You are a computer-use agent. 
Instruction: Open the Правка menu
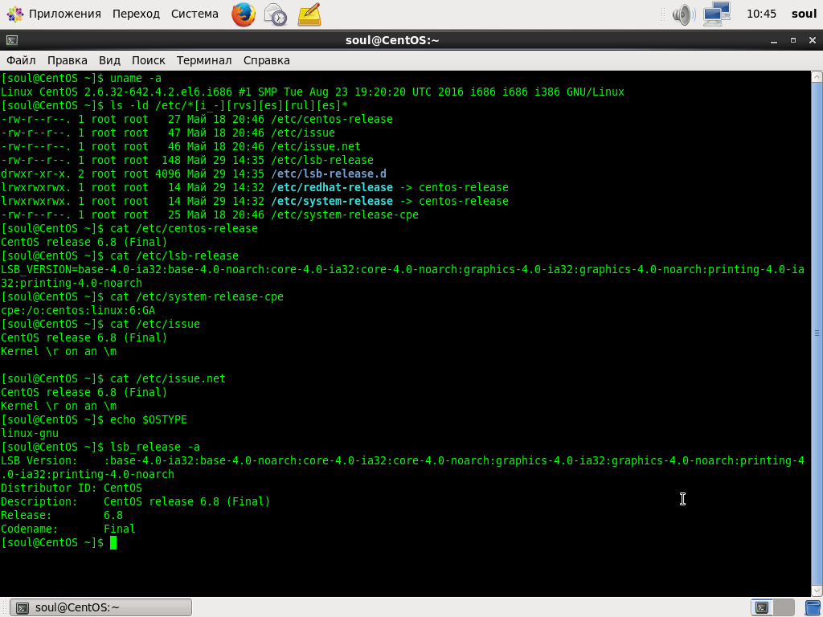click(68, 60)
